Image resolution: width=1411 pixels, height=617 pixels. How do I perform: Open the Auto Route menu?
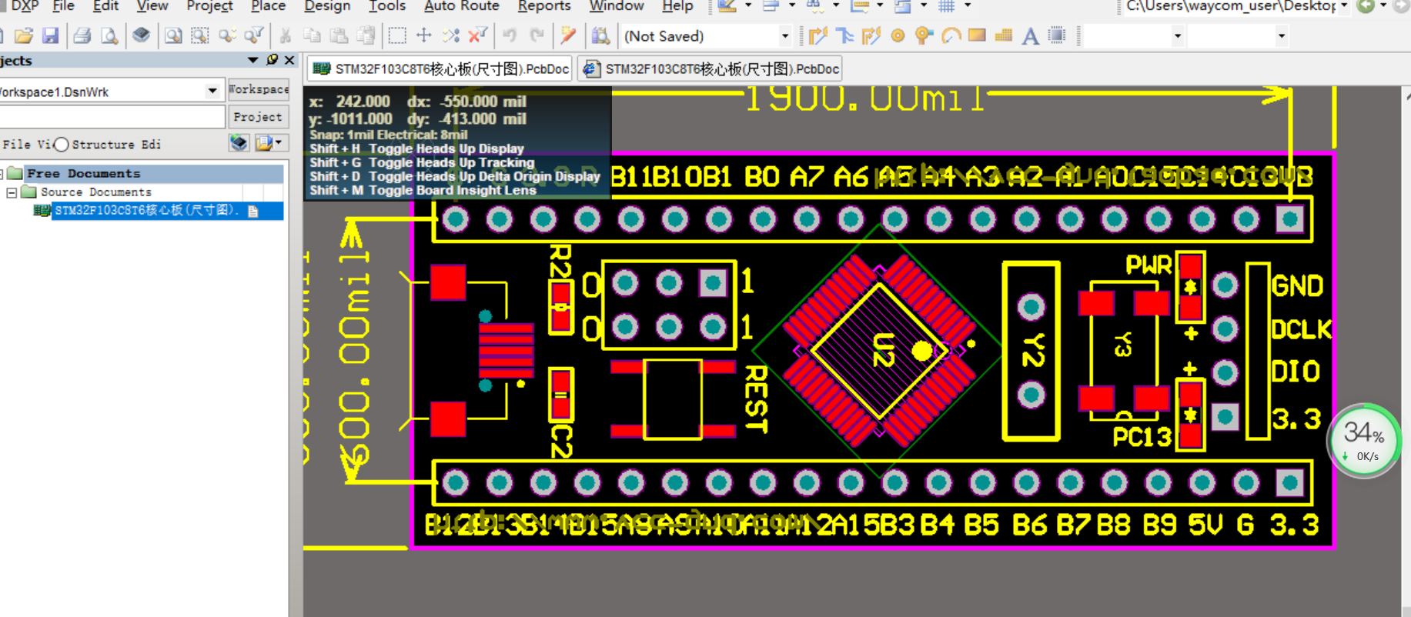461,6
